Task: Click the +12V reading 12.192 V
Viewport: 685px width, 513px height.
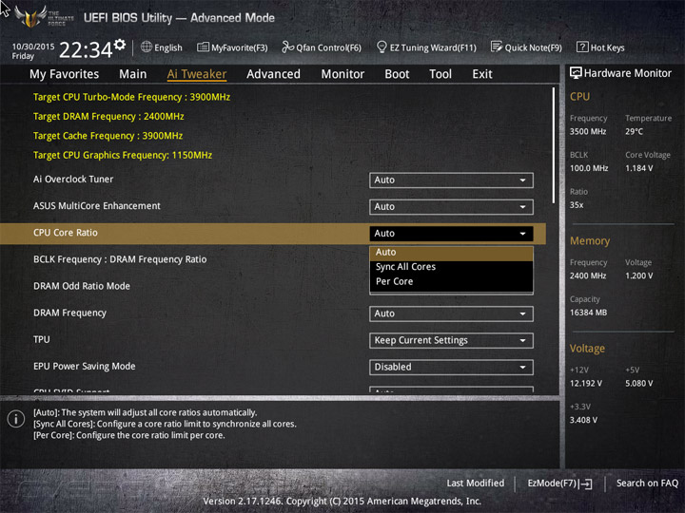Action: tap(586, 383)
